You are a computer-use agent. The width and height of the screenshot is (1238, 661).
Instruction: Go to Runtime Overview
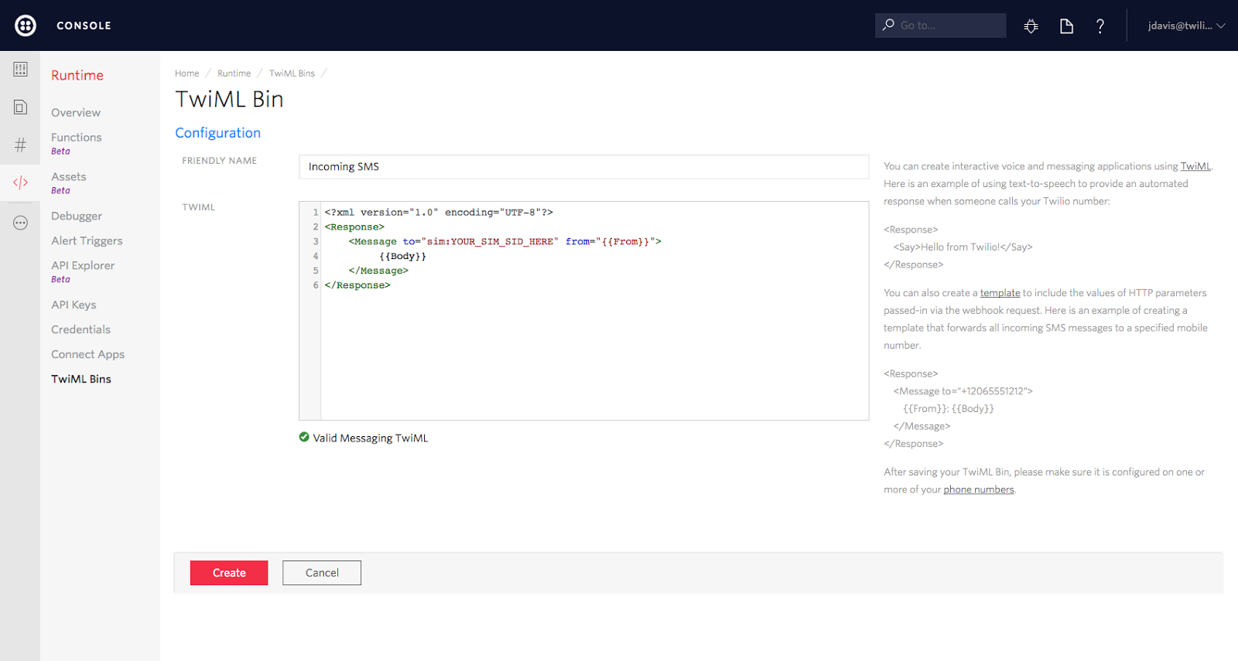click(x=76, y=112)
